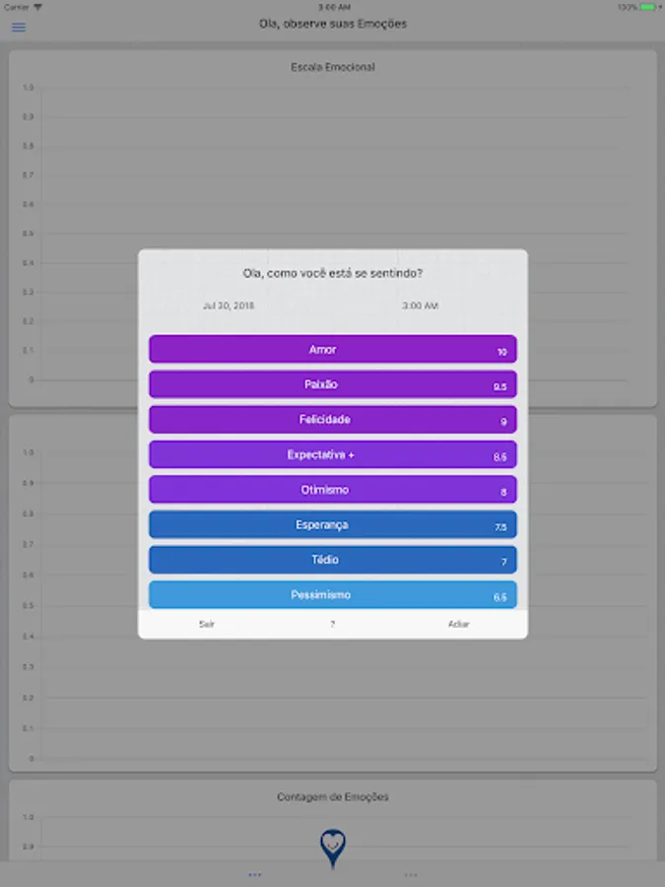
Task: Open the 3:00 AM time picker
Action: pyautogui.click(x=420, y=306)
